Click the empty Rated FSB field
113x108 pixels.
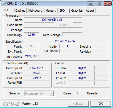click(x=37, y=83)
